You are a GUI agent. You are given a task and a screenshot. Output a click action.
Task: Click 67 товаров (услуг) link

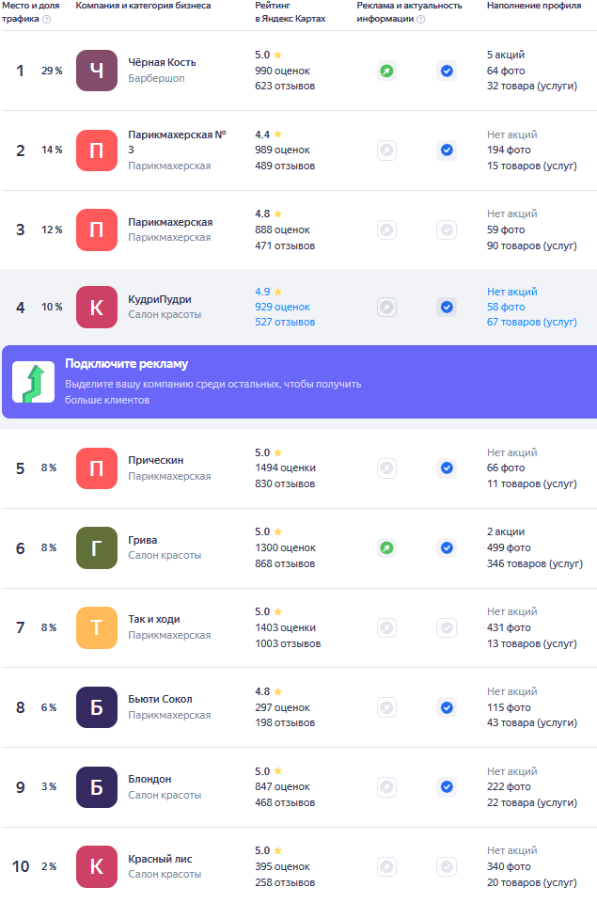(x=531, y=322)
